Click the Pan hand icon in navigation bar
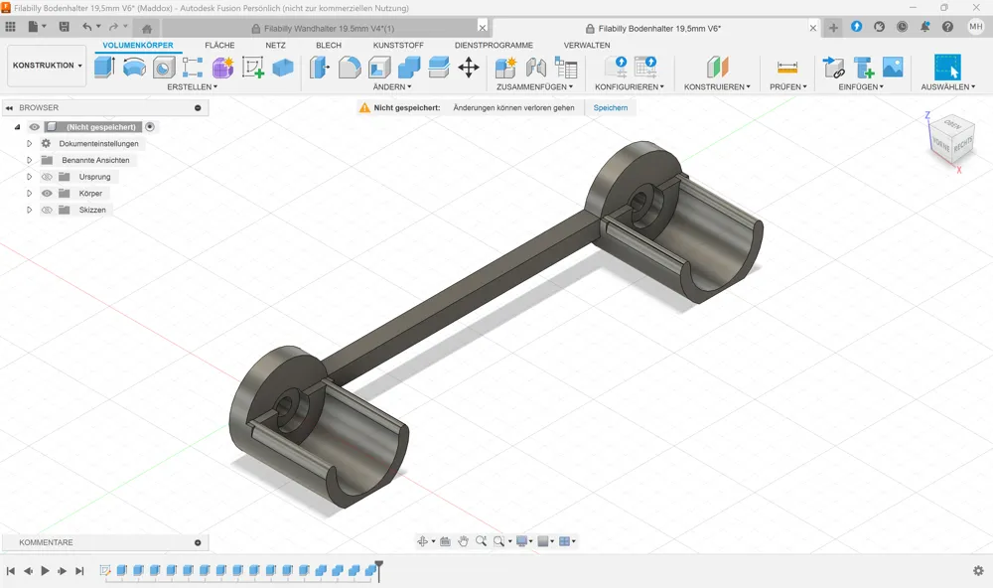This screenshot has width=993, height=588. tap(463, 541)
